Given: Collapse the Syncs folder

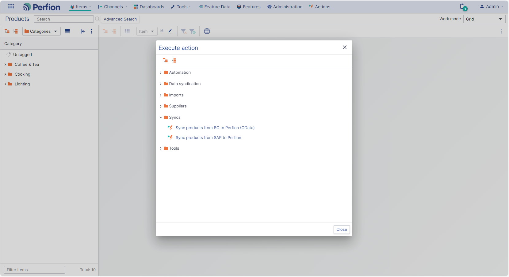Looking at the screenshot, I should click(x=161, y=118).
